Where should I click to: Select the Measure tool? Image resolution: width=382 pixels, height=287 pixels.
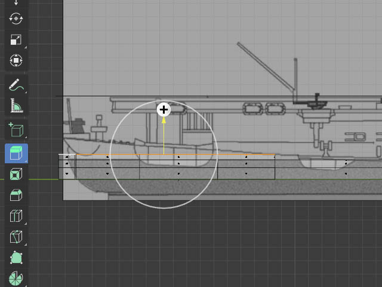coord(16,105)
